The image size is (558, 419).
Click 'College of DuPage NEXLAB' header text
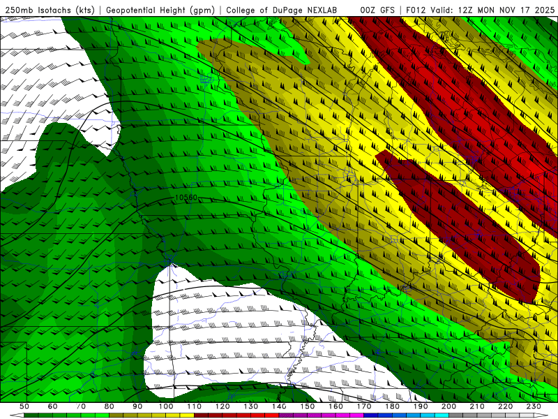pos(281,10)
